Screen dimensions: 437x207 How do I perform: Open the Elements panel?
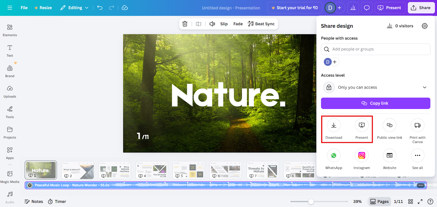pyautogui.click(x=10, y=30)
